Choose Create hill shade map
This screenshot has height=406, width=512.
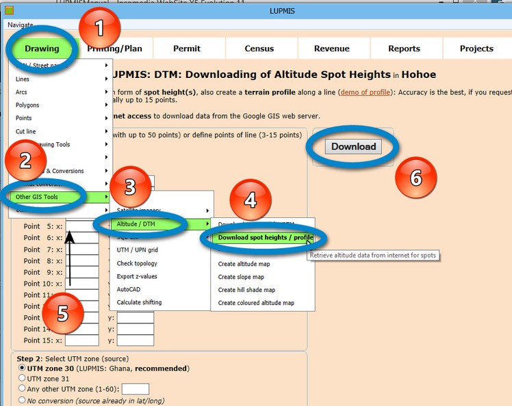246,290
